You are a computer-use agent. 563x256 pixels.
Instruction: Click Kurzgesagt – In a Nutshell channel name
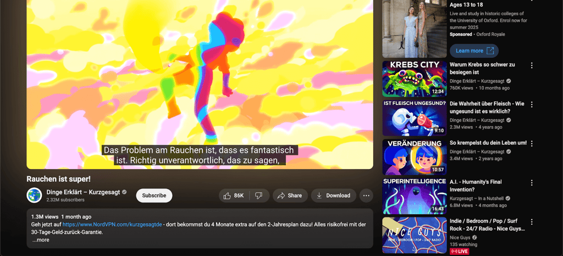click(x=477, y=198)
